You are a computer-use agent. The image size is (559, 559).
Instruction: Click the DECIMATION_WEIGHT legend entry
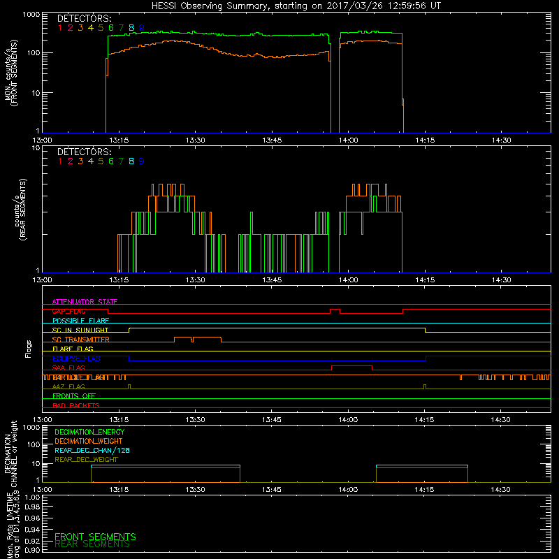click(89, 442)
